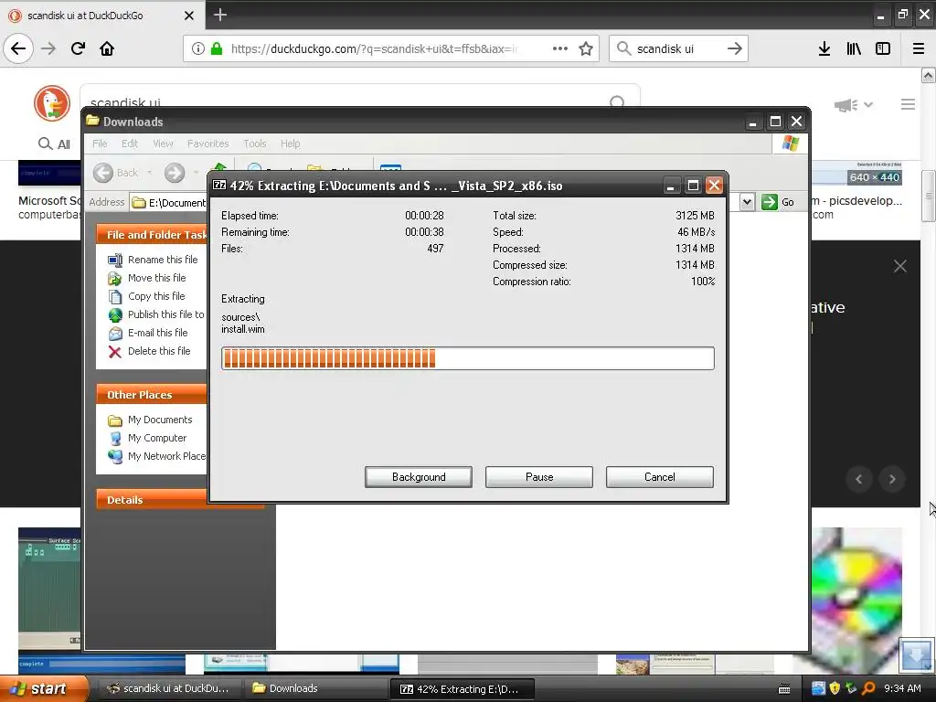Open Firefox downloads arrow icon
The height and width of the screenshot is (702, 936).
[x=824, y=48]
